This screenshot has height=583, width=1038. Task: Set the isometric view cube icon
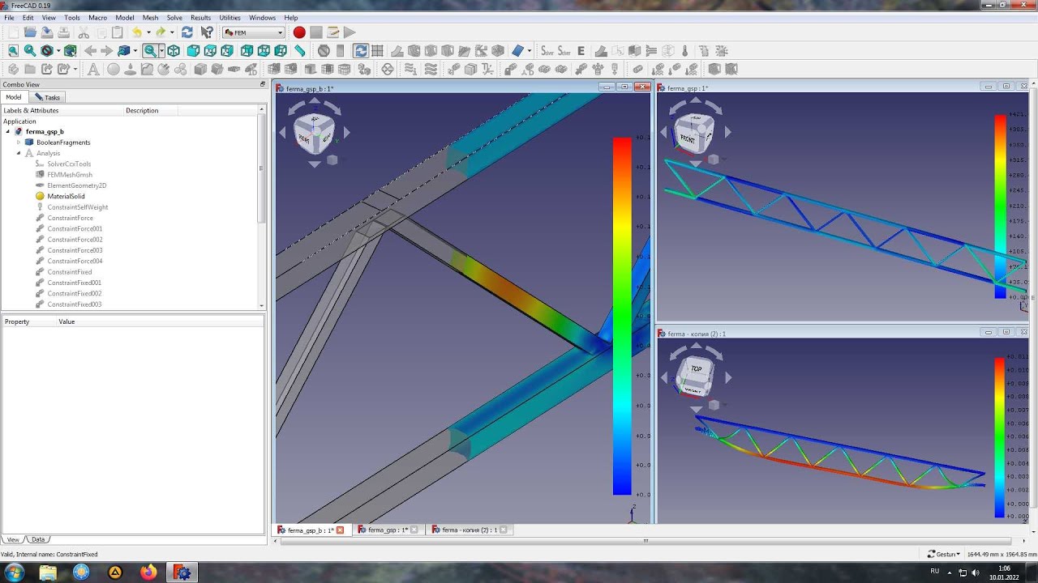pos(174,50)
